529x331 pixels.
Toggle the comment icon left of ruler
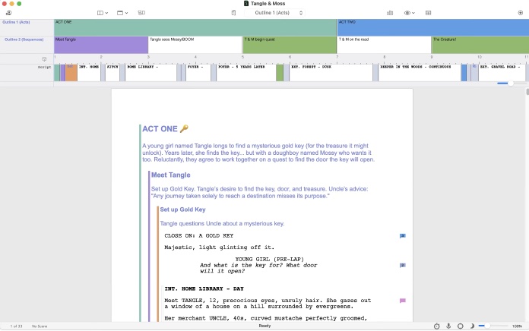tap(44, 58)
